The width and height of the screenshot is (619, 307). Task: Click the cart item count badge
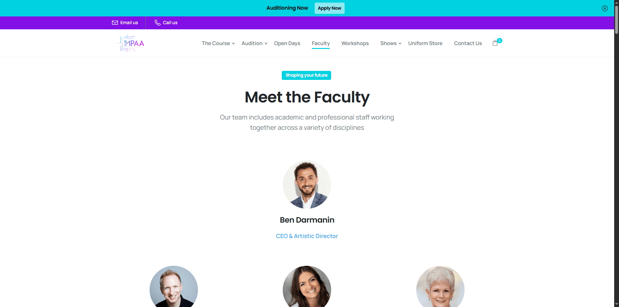click(x=499, y=41)
